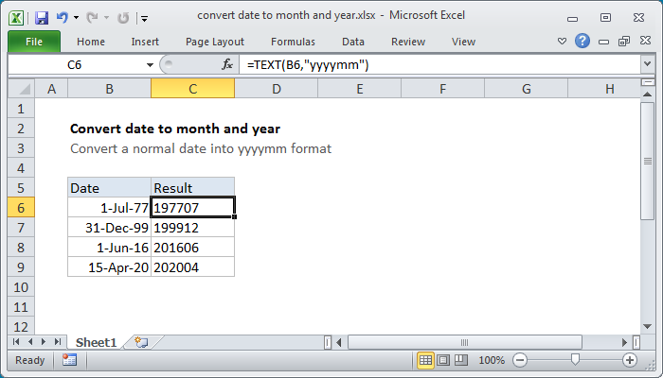Switch to Normal view
The image size is (663, 378).
pos(425,360)
